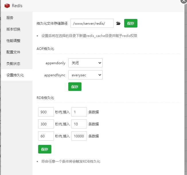Click the 符合任意一个条件 hint text
The width and height of the screenshot is (187, 175).
[71, 162]
